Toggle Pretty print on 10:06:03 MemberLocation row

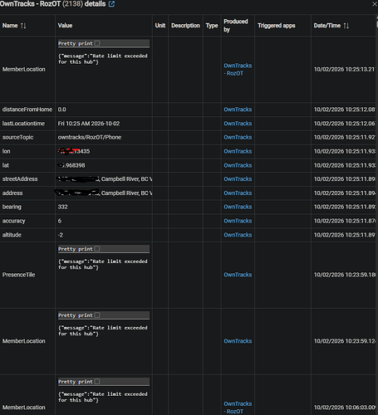[97, 382]
